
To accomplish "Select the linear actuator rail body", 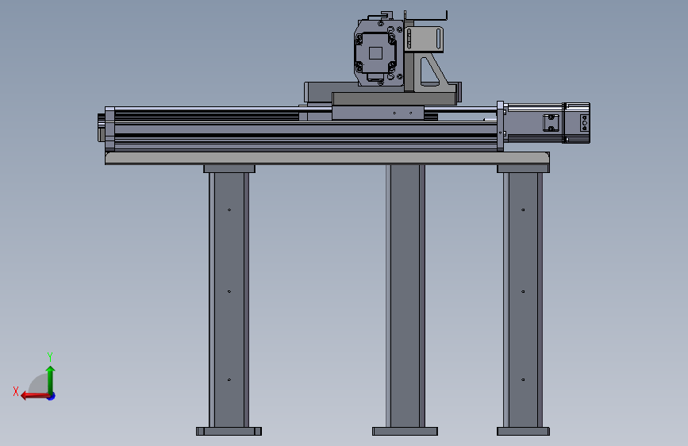I will 306,134.
